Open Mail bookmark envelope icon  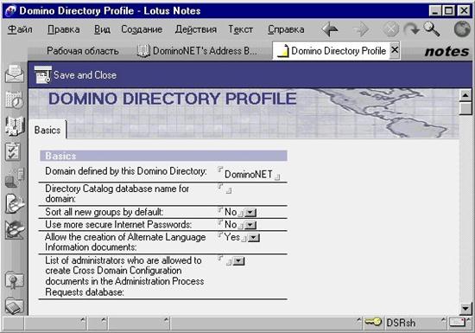click(x=14, y=74)
